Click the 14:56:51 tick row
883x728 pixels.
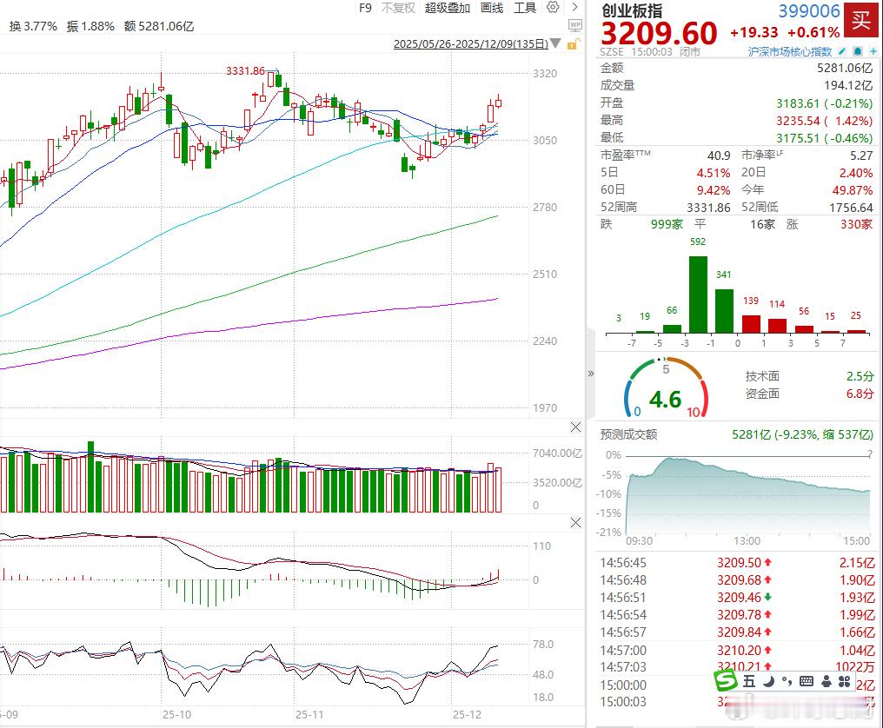(737, 598)
